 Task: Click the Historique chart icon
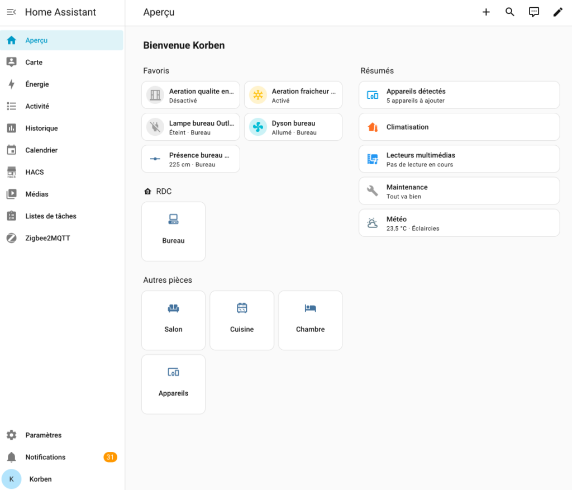11,128
